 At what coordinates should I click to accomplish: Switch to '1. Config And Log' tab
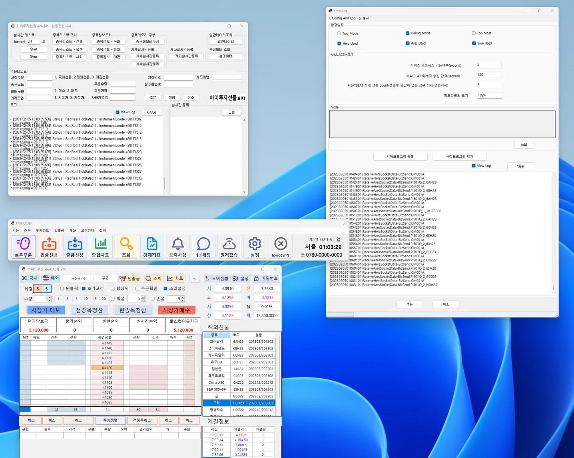[342, 18]
